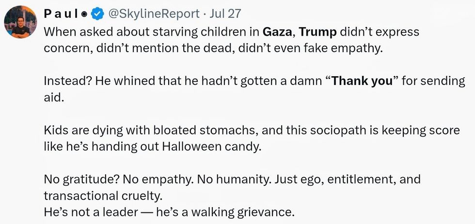Image resolution: width=475 pixels, height=224 pixels.
Task: Open the poster's round profile photo
Action: [21, 22]
